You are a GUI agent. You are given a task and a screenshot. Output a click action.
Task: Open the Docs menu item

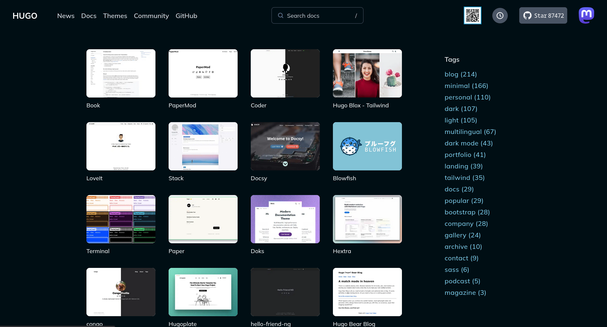coord(89,16)
